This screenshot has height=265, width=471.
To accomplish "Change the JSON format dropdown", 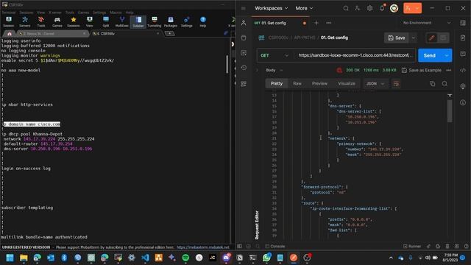I will click(375, 83).
